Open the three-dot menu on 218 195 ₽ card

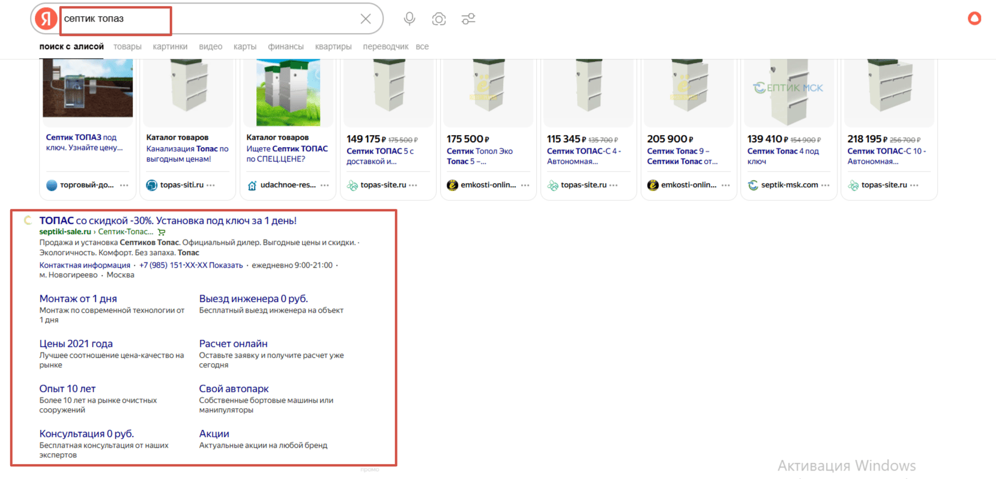click(x=914, y=185)
